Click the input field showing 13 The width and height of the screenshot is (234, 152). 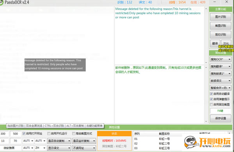(x=4, y=141)
